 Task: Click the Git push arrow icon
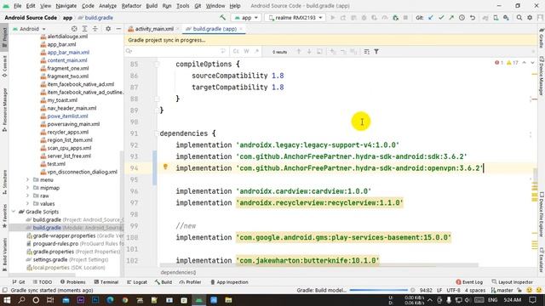451,17
